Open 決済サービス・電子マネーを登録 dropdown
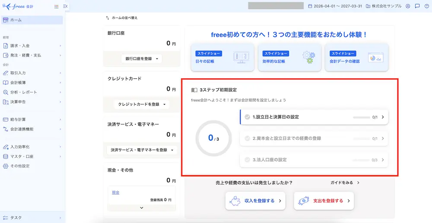This screenshot has height=223, width=432. (142, 150)
